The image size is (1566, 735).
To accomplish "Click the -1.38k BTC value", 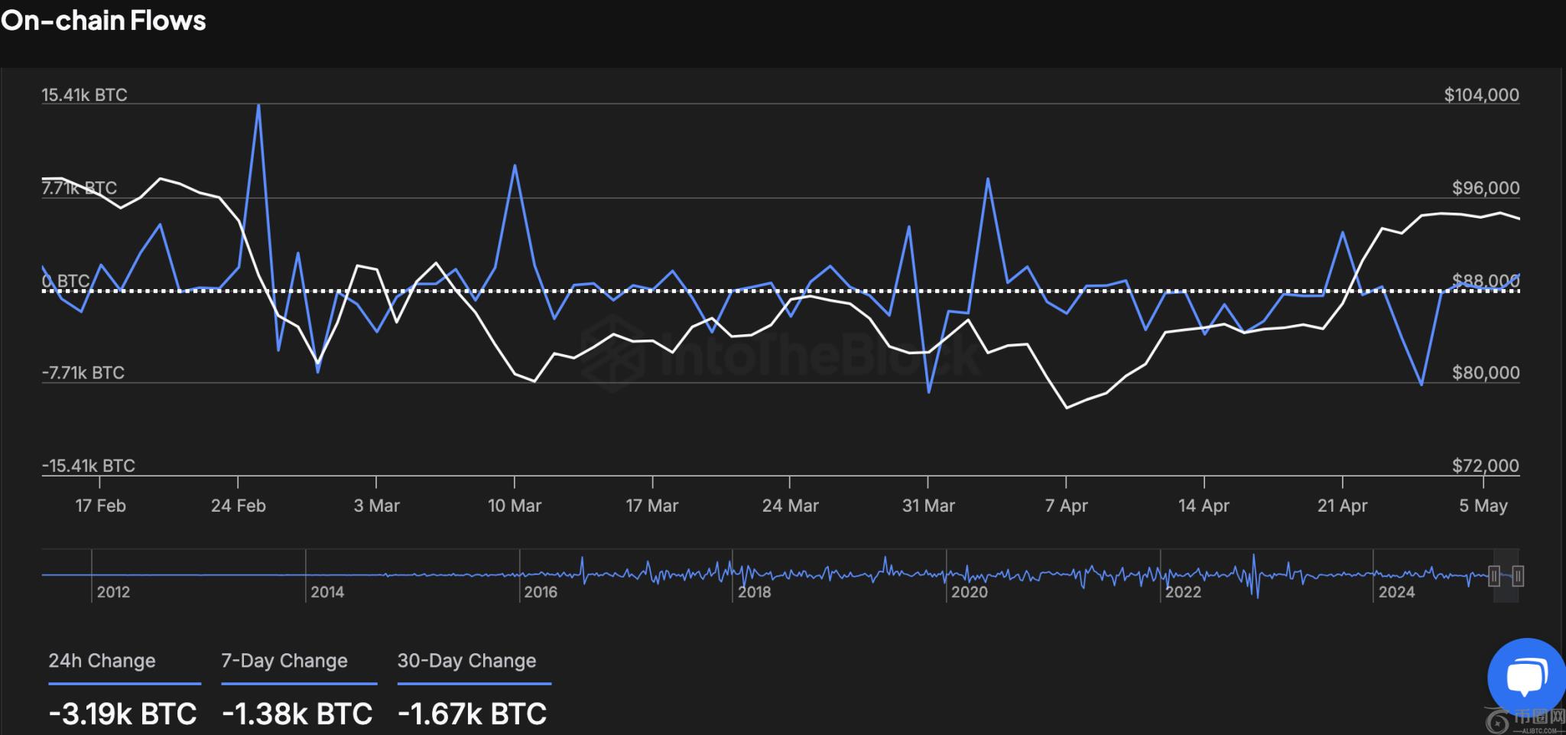I will 297,714.
